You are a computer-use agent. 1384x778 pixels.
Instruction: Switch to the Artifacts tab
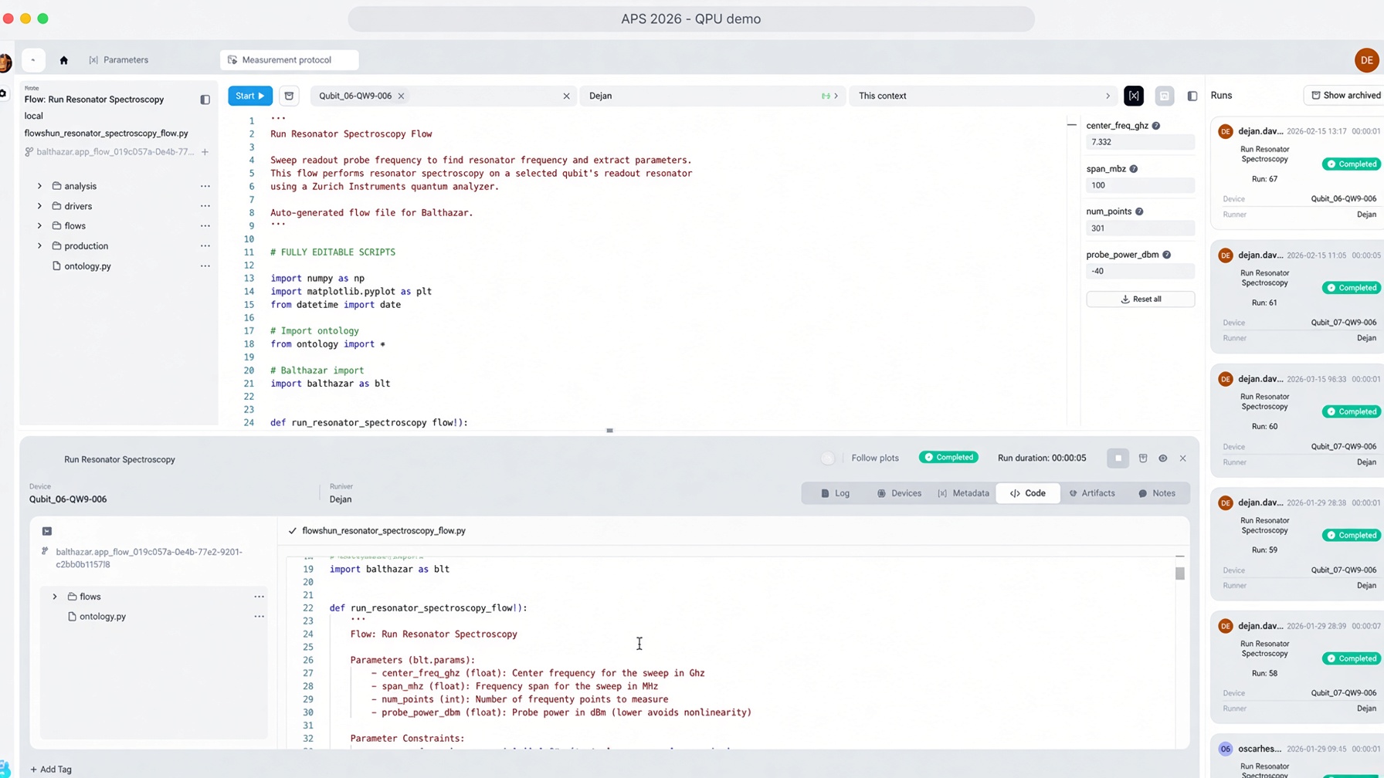[1091, 493]
